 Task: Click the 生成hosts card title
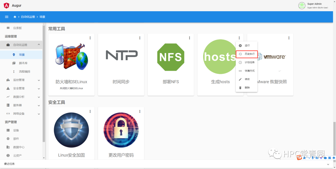[x=220, y=82]
